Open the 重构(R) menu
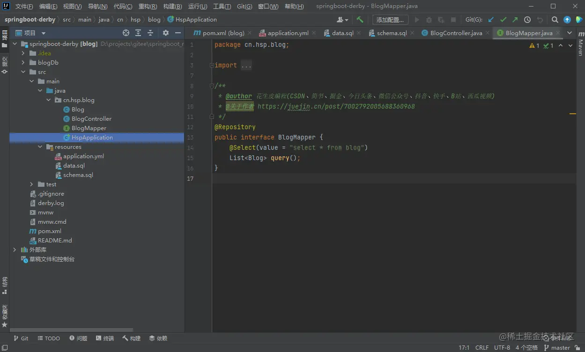Viewport: 585px width, 352px height. coord(148,7)
